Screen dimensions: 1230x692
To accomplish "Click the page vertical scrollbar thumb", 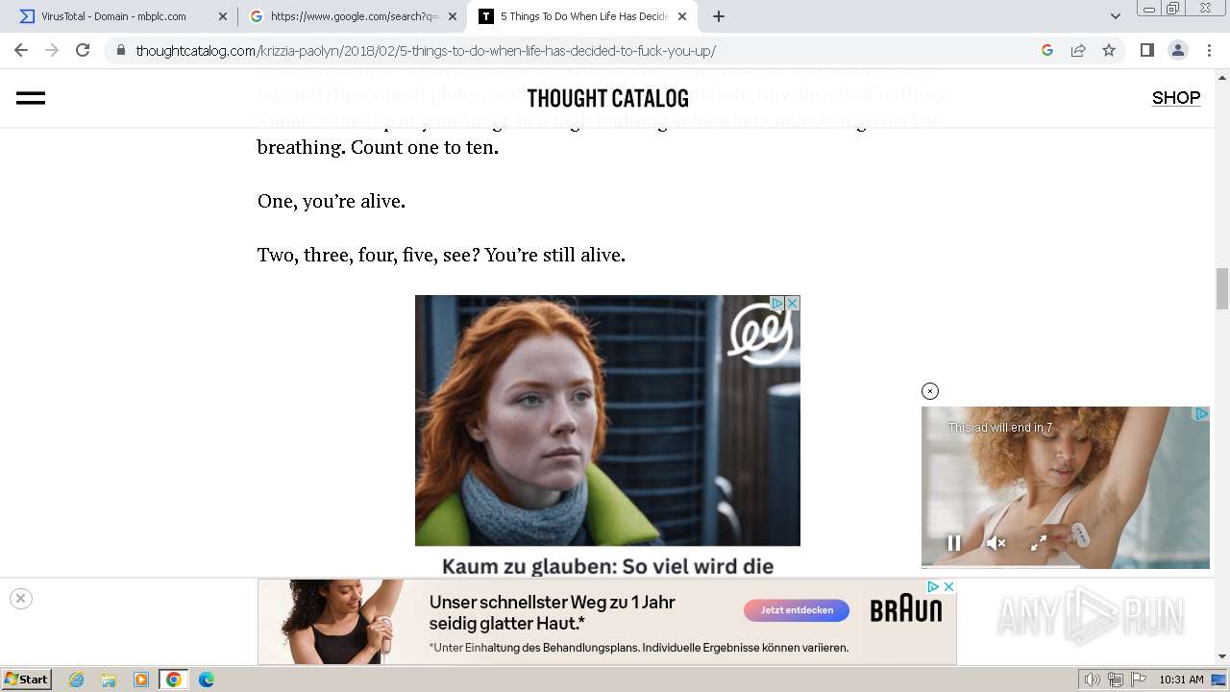I will pos(1222,288).
